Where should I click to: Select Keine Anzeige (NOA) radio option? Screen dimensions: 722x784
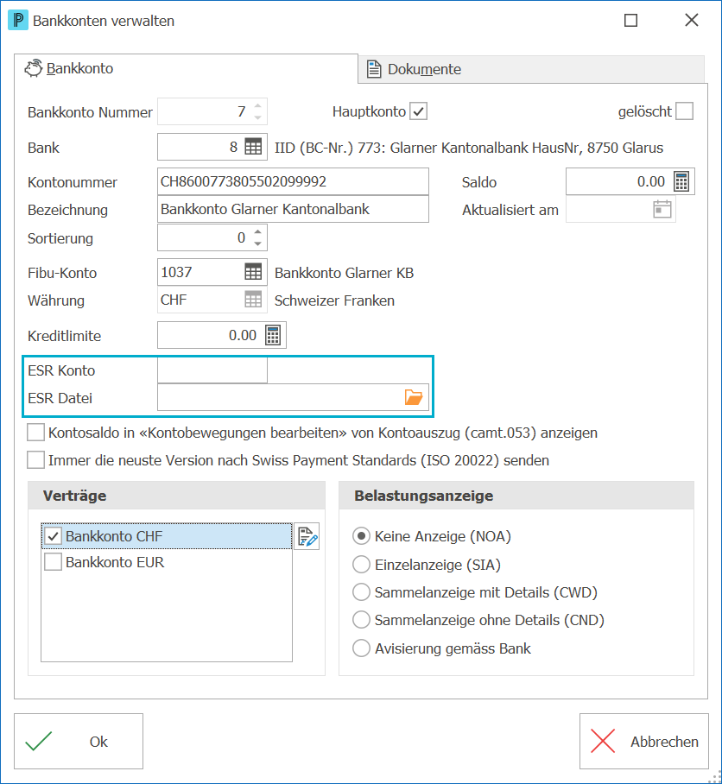(362, 536)
